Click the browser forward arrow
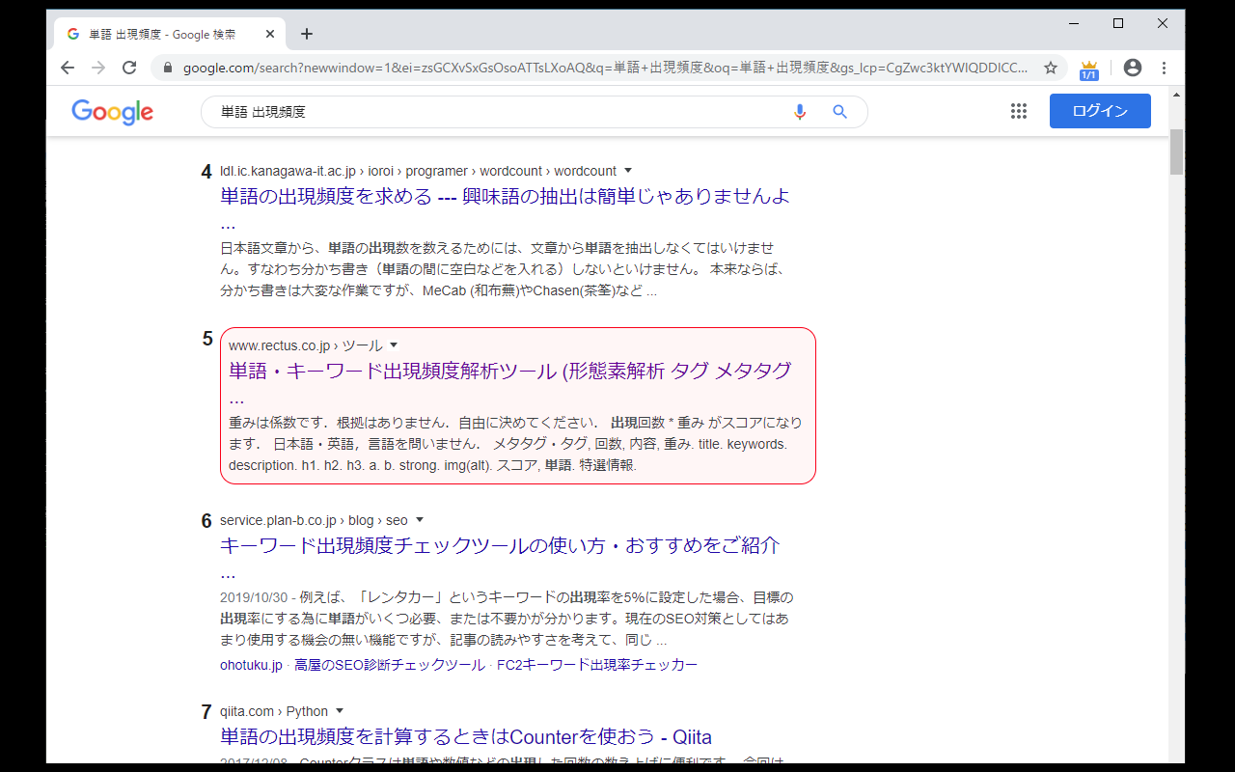This screenshot has width=1235, height=772. [97, 68]
